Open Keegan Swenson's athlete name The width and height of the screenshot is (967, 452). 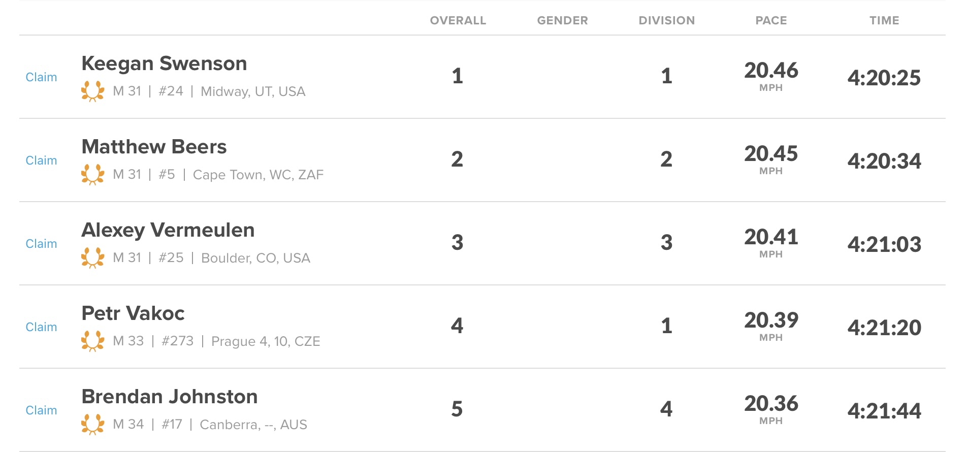(164, 63)
